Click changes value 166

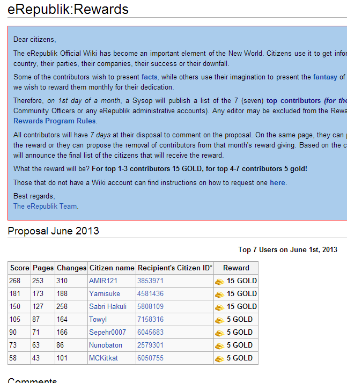click(62, 332)
